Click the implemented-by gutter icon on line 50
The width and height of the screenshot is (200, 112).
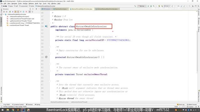(x=46, y=26)
